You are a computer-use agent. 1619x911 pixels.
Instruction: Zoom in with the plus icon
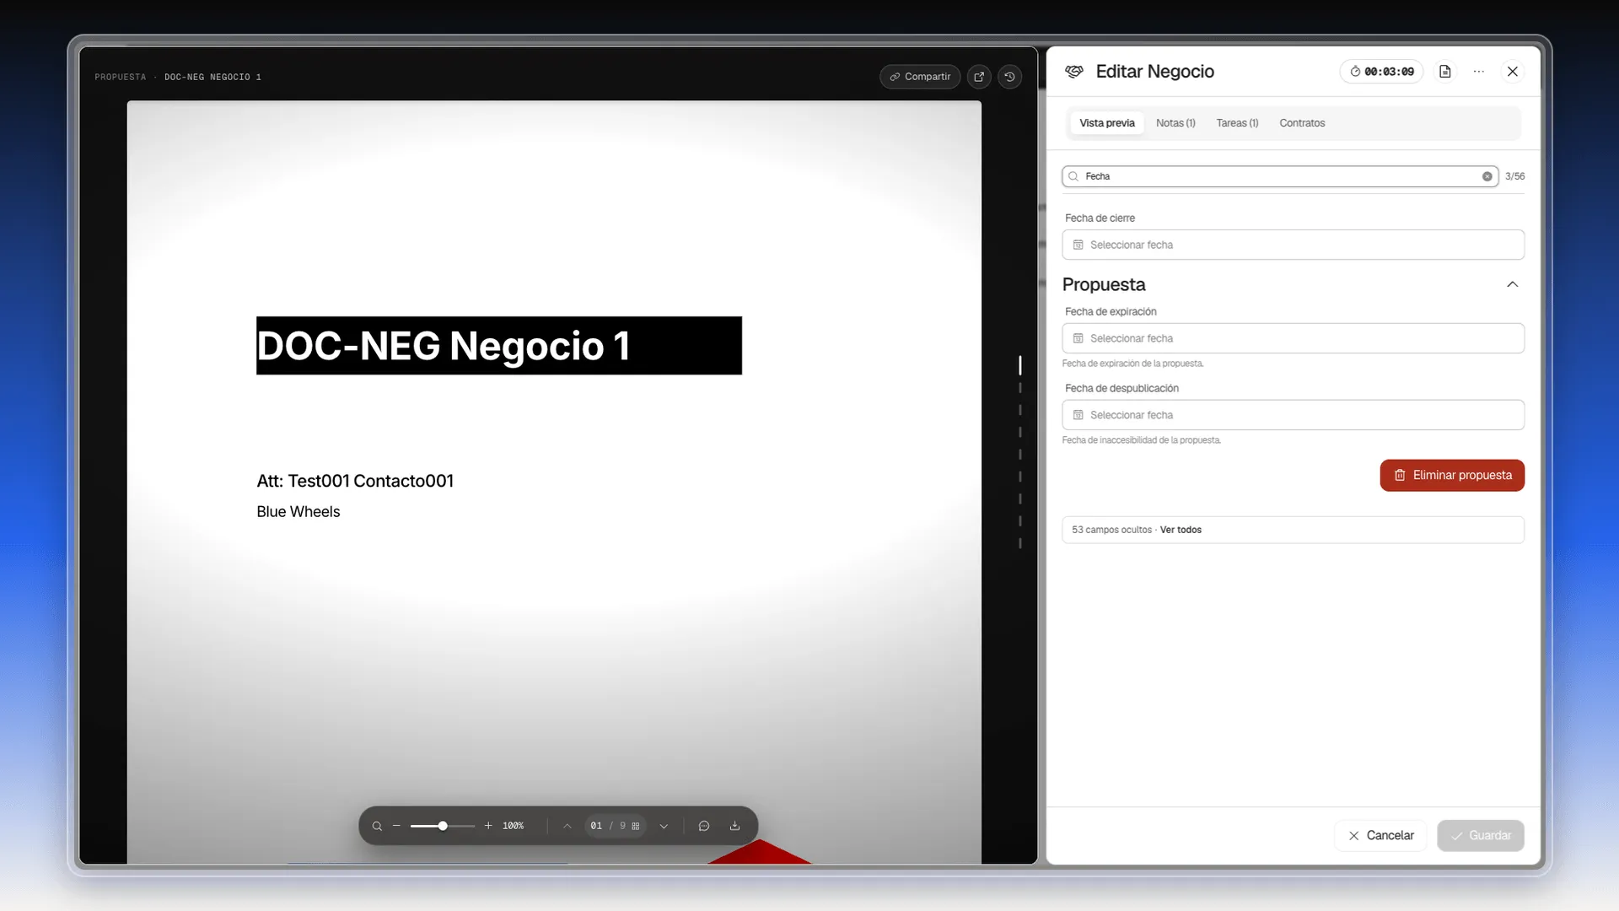[488, 827]
